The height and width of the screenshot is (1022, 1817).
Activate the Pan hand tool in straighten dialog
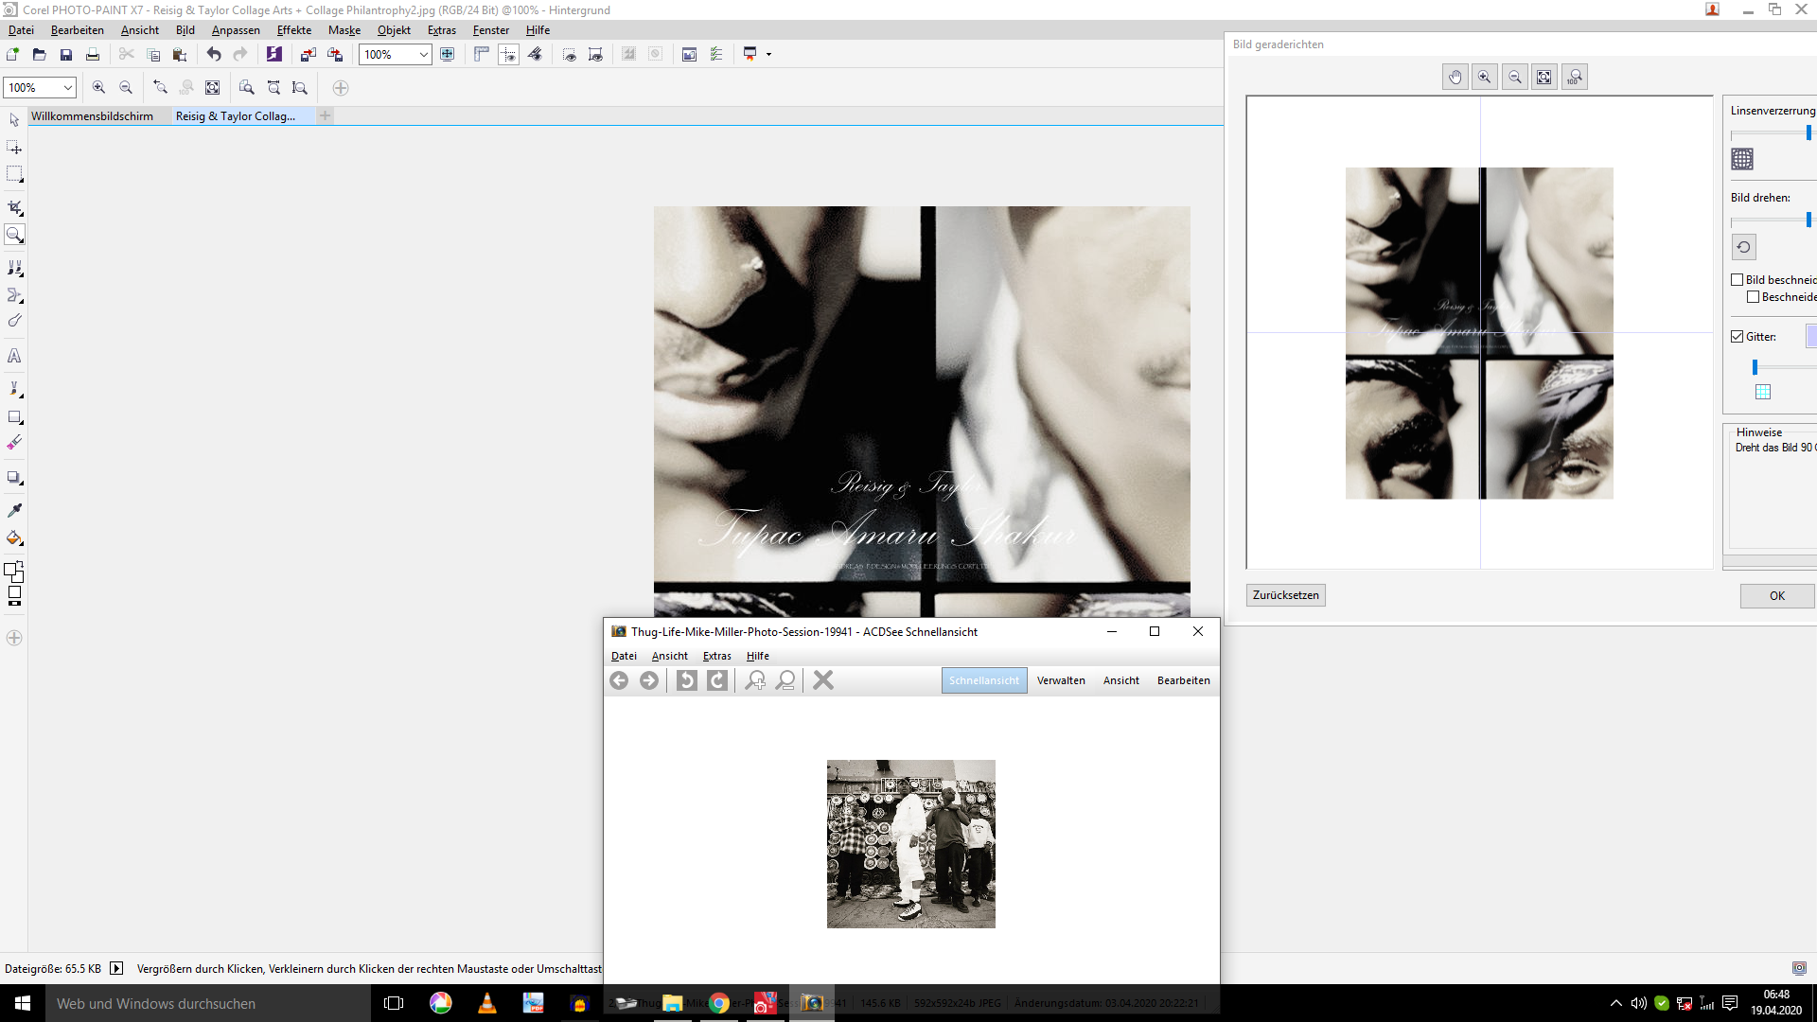[x=1455, y=78]
